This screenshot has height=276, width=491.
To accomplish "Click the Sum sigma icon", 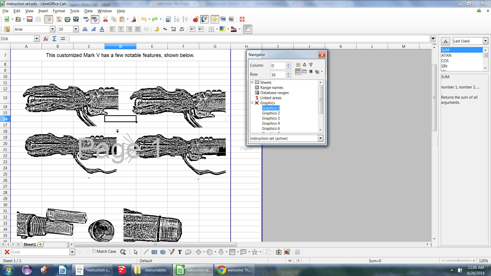I will [x=54, y=39].
